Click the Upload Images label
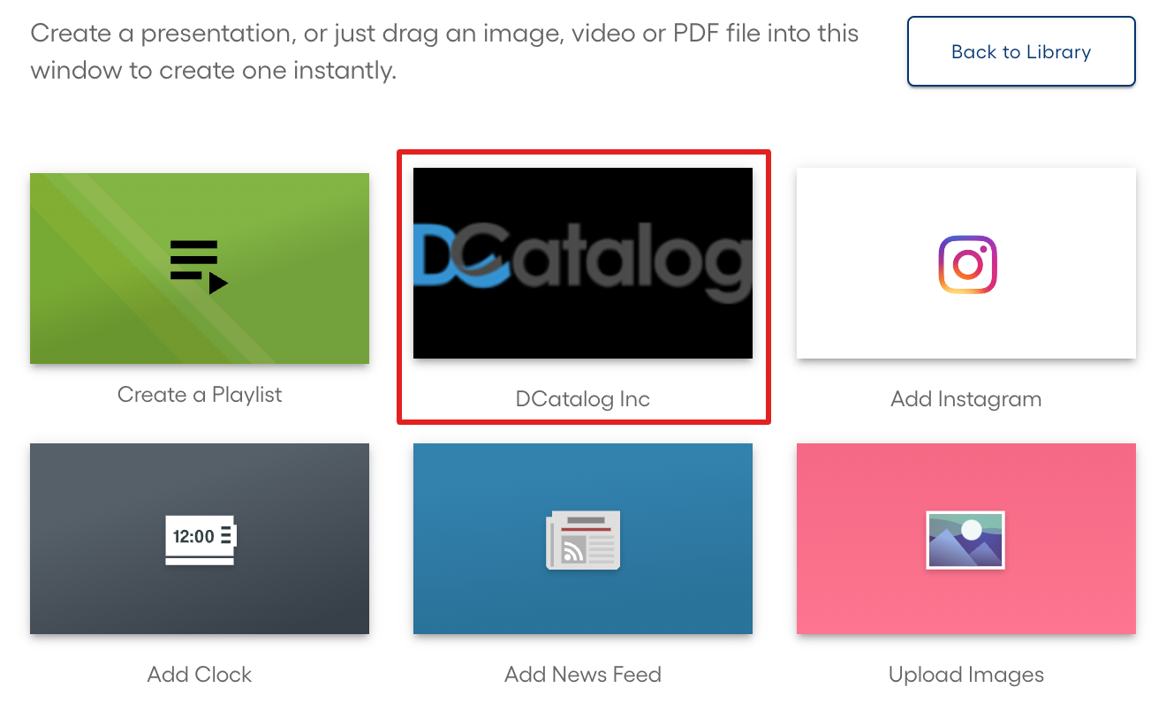This screenshot has width=1166, height=703. (966, 675)
